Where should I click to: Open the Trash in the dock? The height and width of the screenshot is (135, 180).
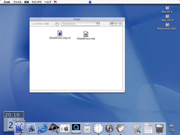tap(160, 128)
